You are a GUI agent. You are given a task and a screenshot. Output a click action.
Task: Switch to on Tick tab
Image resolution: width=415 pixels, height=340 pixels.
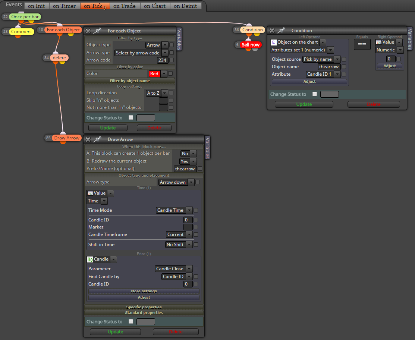pos(95,6)
